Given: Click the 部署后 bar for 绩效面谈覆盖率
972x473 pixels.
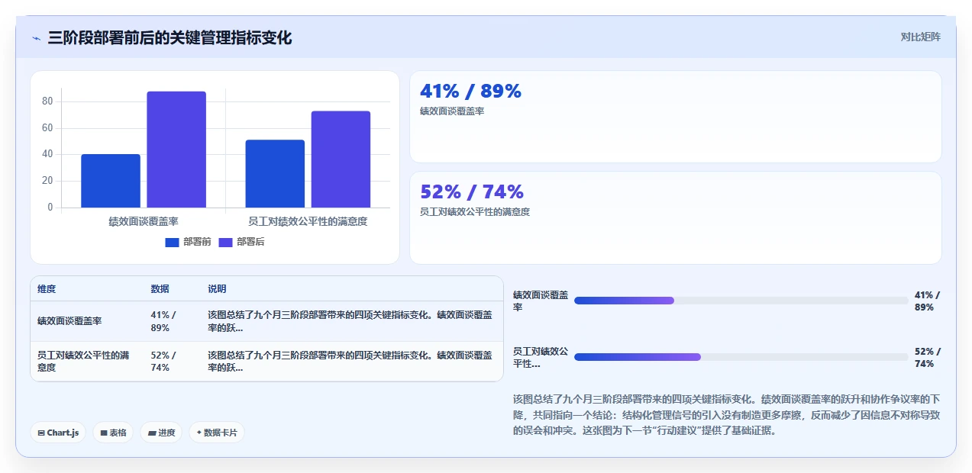Looking at the screenshot, I should tap(176, 150).
